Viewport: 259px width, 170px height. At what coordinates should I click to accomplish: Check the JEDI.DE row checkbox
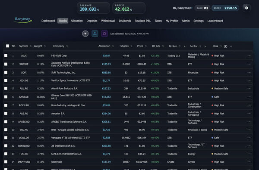point(6,80)
